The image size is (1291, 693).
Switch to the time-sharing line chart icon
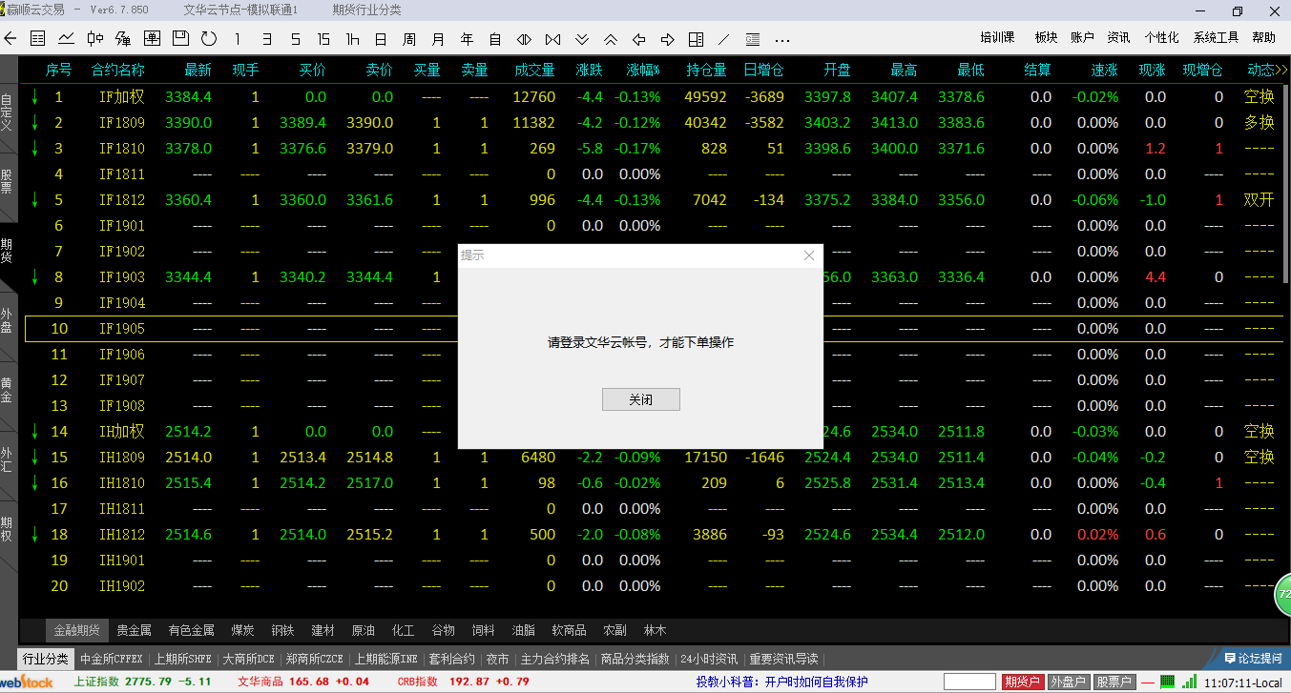pyautogui.click(x=67, y=39)
